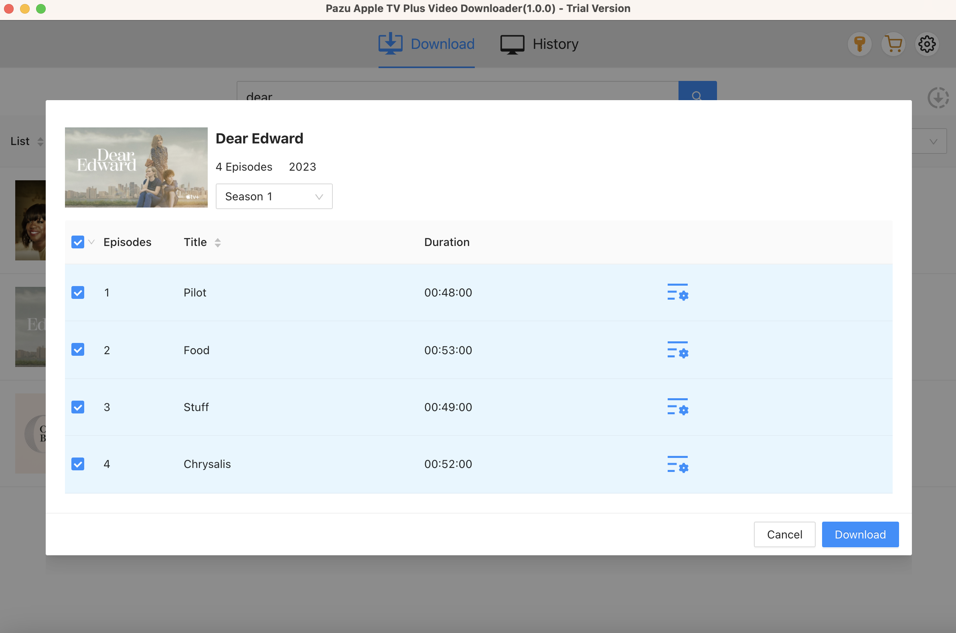The image size is (956, 633).
Task: Open the Season 1 dropdown
Action: [274, 196]
